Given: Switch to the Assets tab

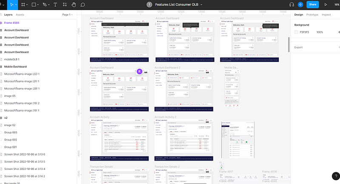Looking at the screenshot, I should click(20, 14).
